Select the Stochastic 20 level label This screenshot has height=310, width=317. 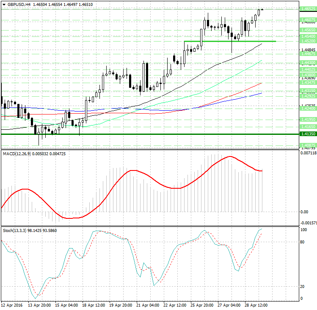tap(303, 287)
